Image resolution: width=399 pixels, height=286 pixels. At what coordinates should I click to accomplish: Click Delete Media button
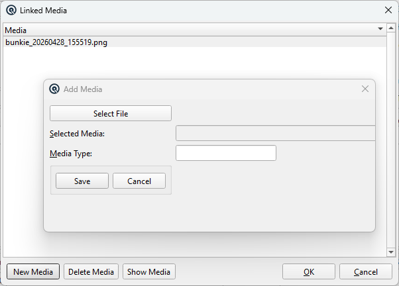pyautogui.click(x=91, y=271)
